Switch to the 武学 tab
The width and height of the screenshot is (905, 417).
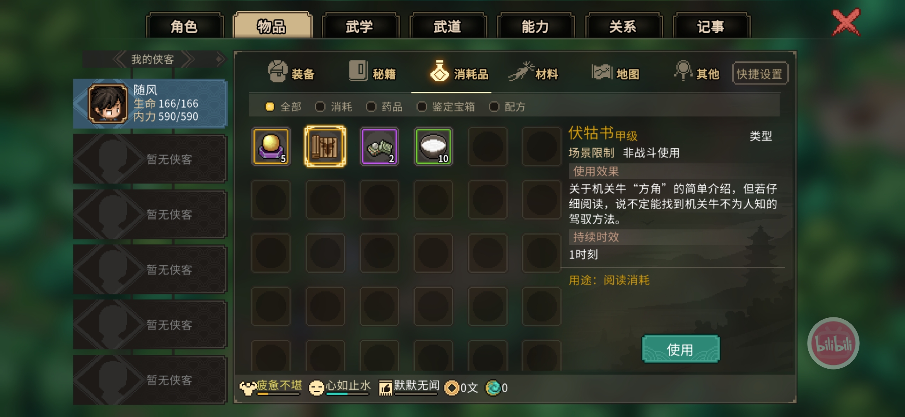(x=360, y=26)
